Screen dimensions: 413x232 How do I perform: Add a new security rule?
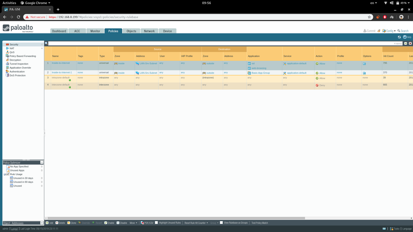[49, 223]
